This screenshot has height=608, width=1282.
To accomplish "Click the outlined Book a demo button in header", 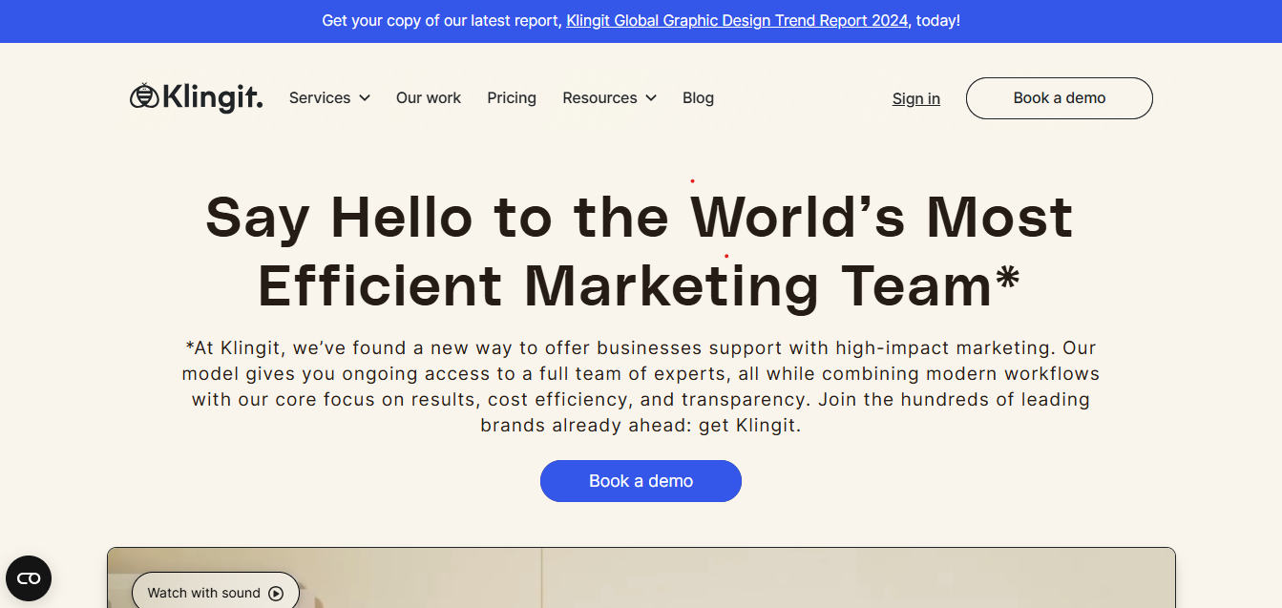I will [x=1060, y=98].
